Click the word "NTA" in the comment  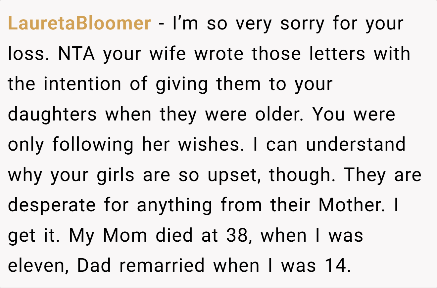[x=76, y=54]
